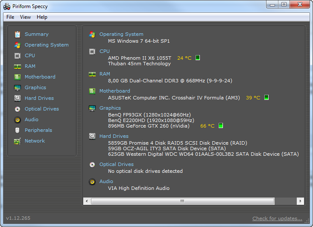The image size is (313, 227).
Task: Click the Motherboard icon in sidebar
Action: pyautogui.click(x=18, y=77)
